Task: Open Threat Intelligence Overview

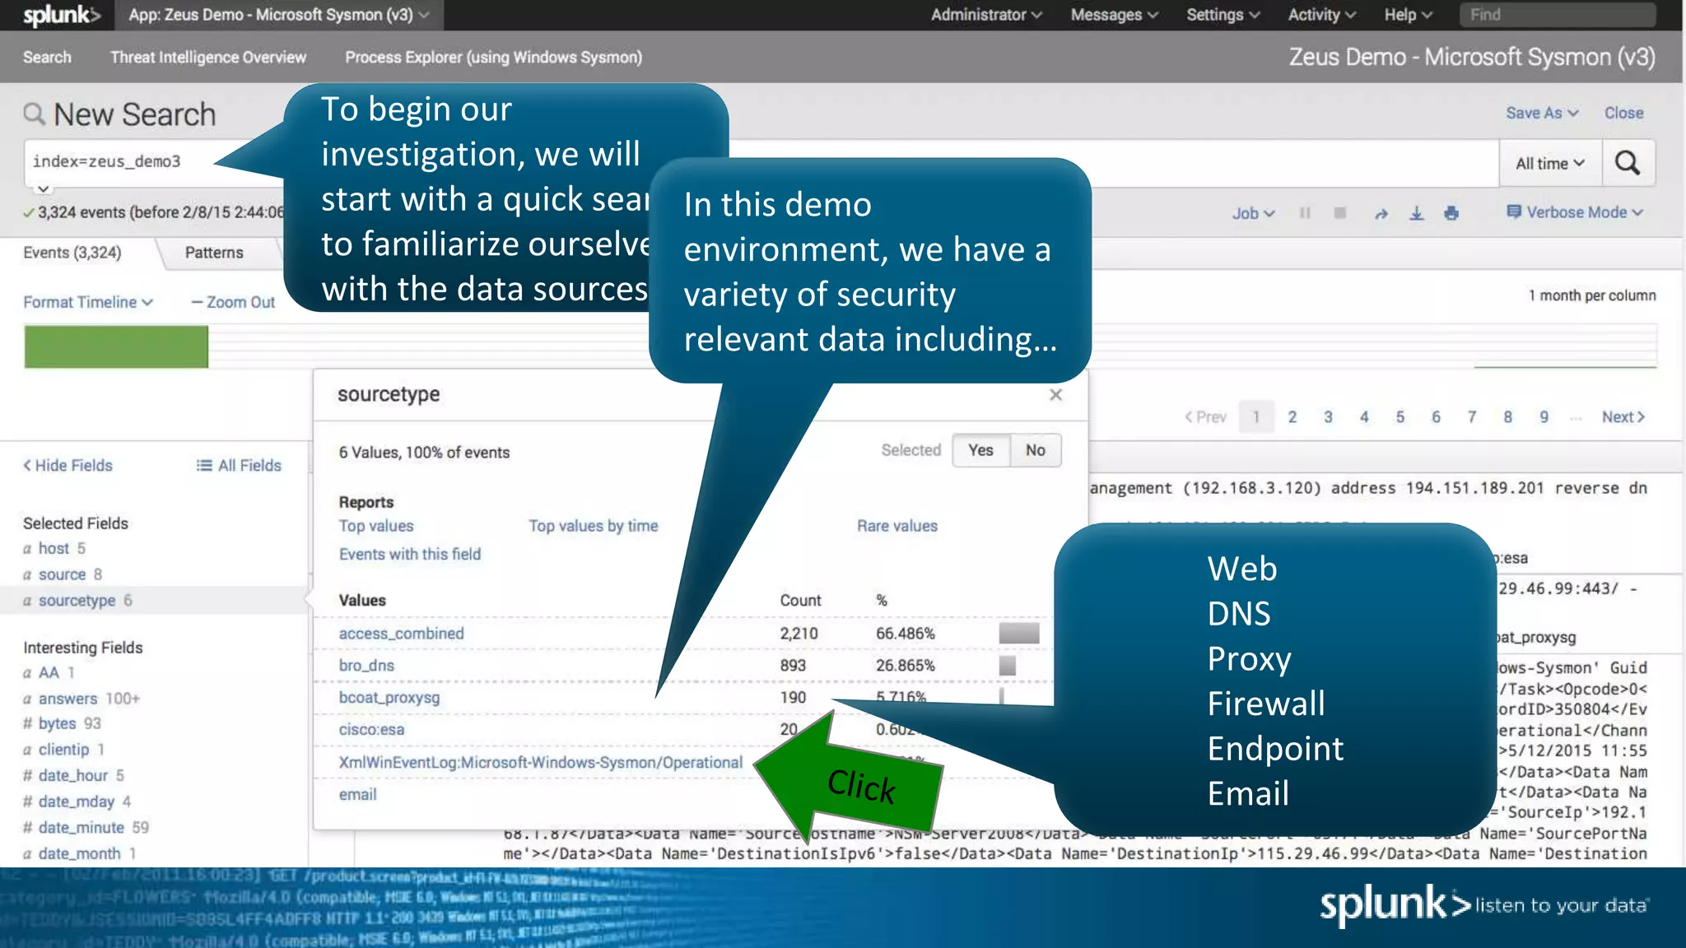Action: [x=208, y=57]
